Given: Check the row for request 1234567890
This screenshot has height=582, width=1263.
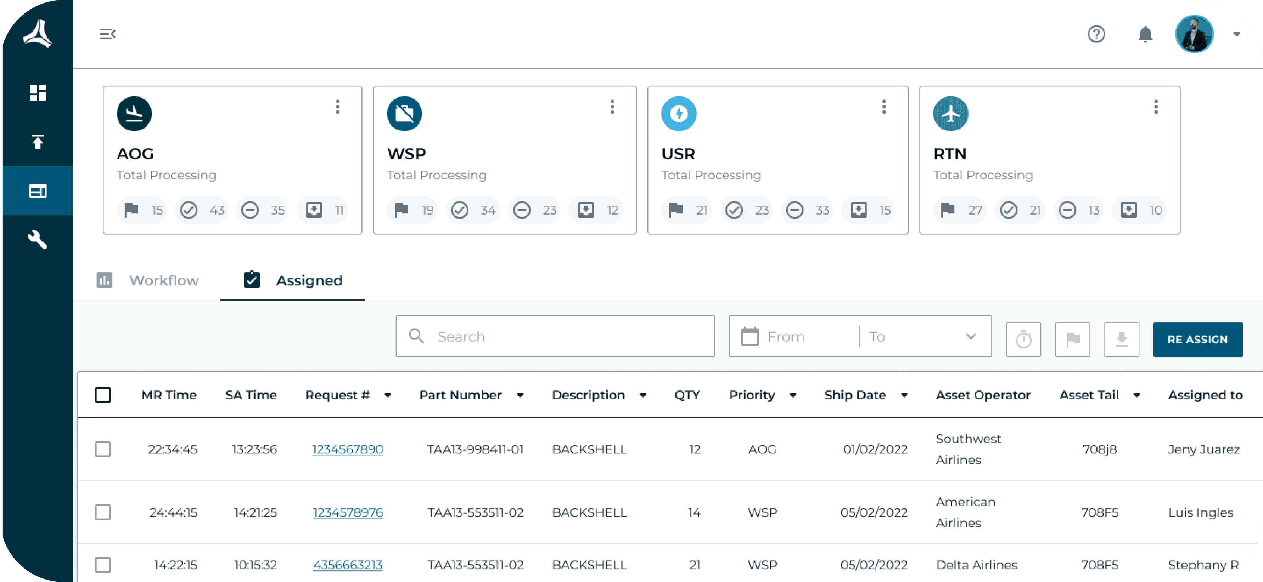Looking at the screenshot, I should point(102,449).
